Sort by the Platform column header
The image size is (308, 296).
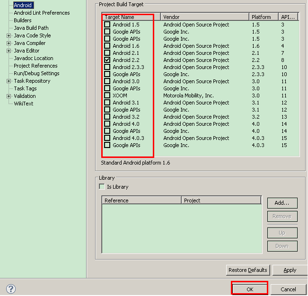[263, 17]
